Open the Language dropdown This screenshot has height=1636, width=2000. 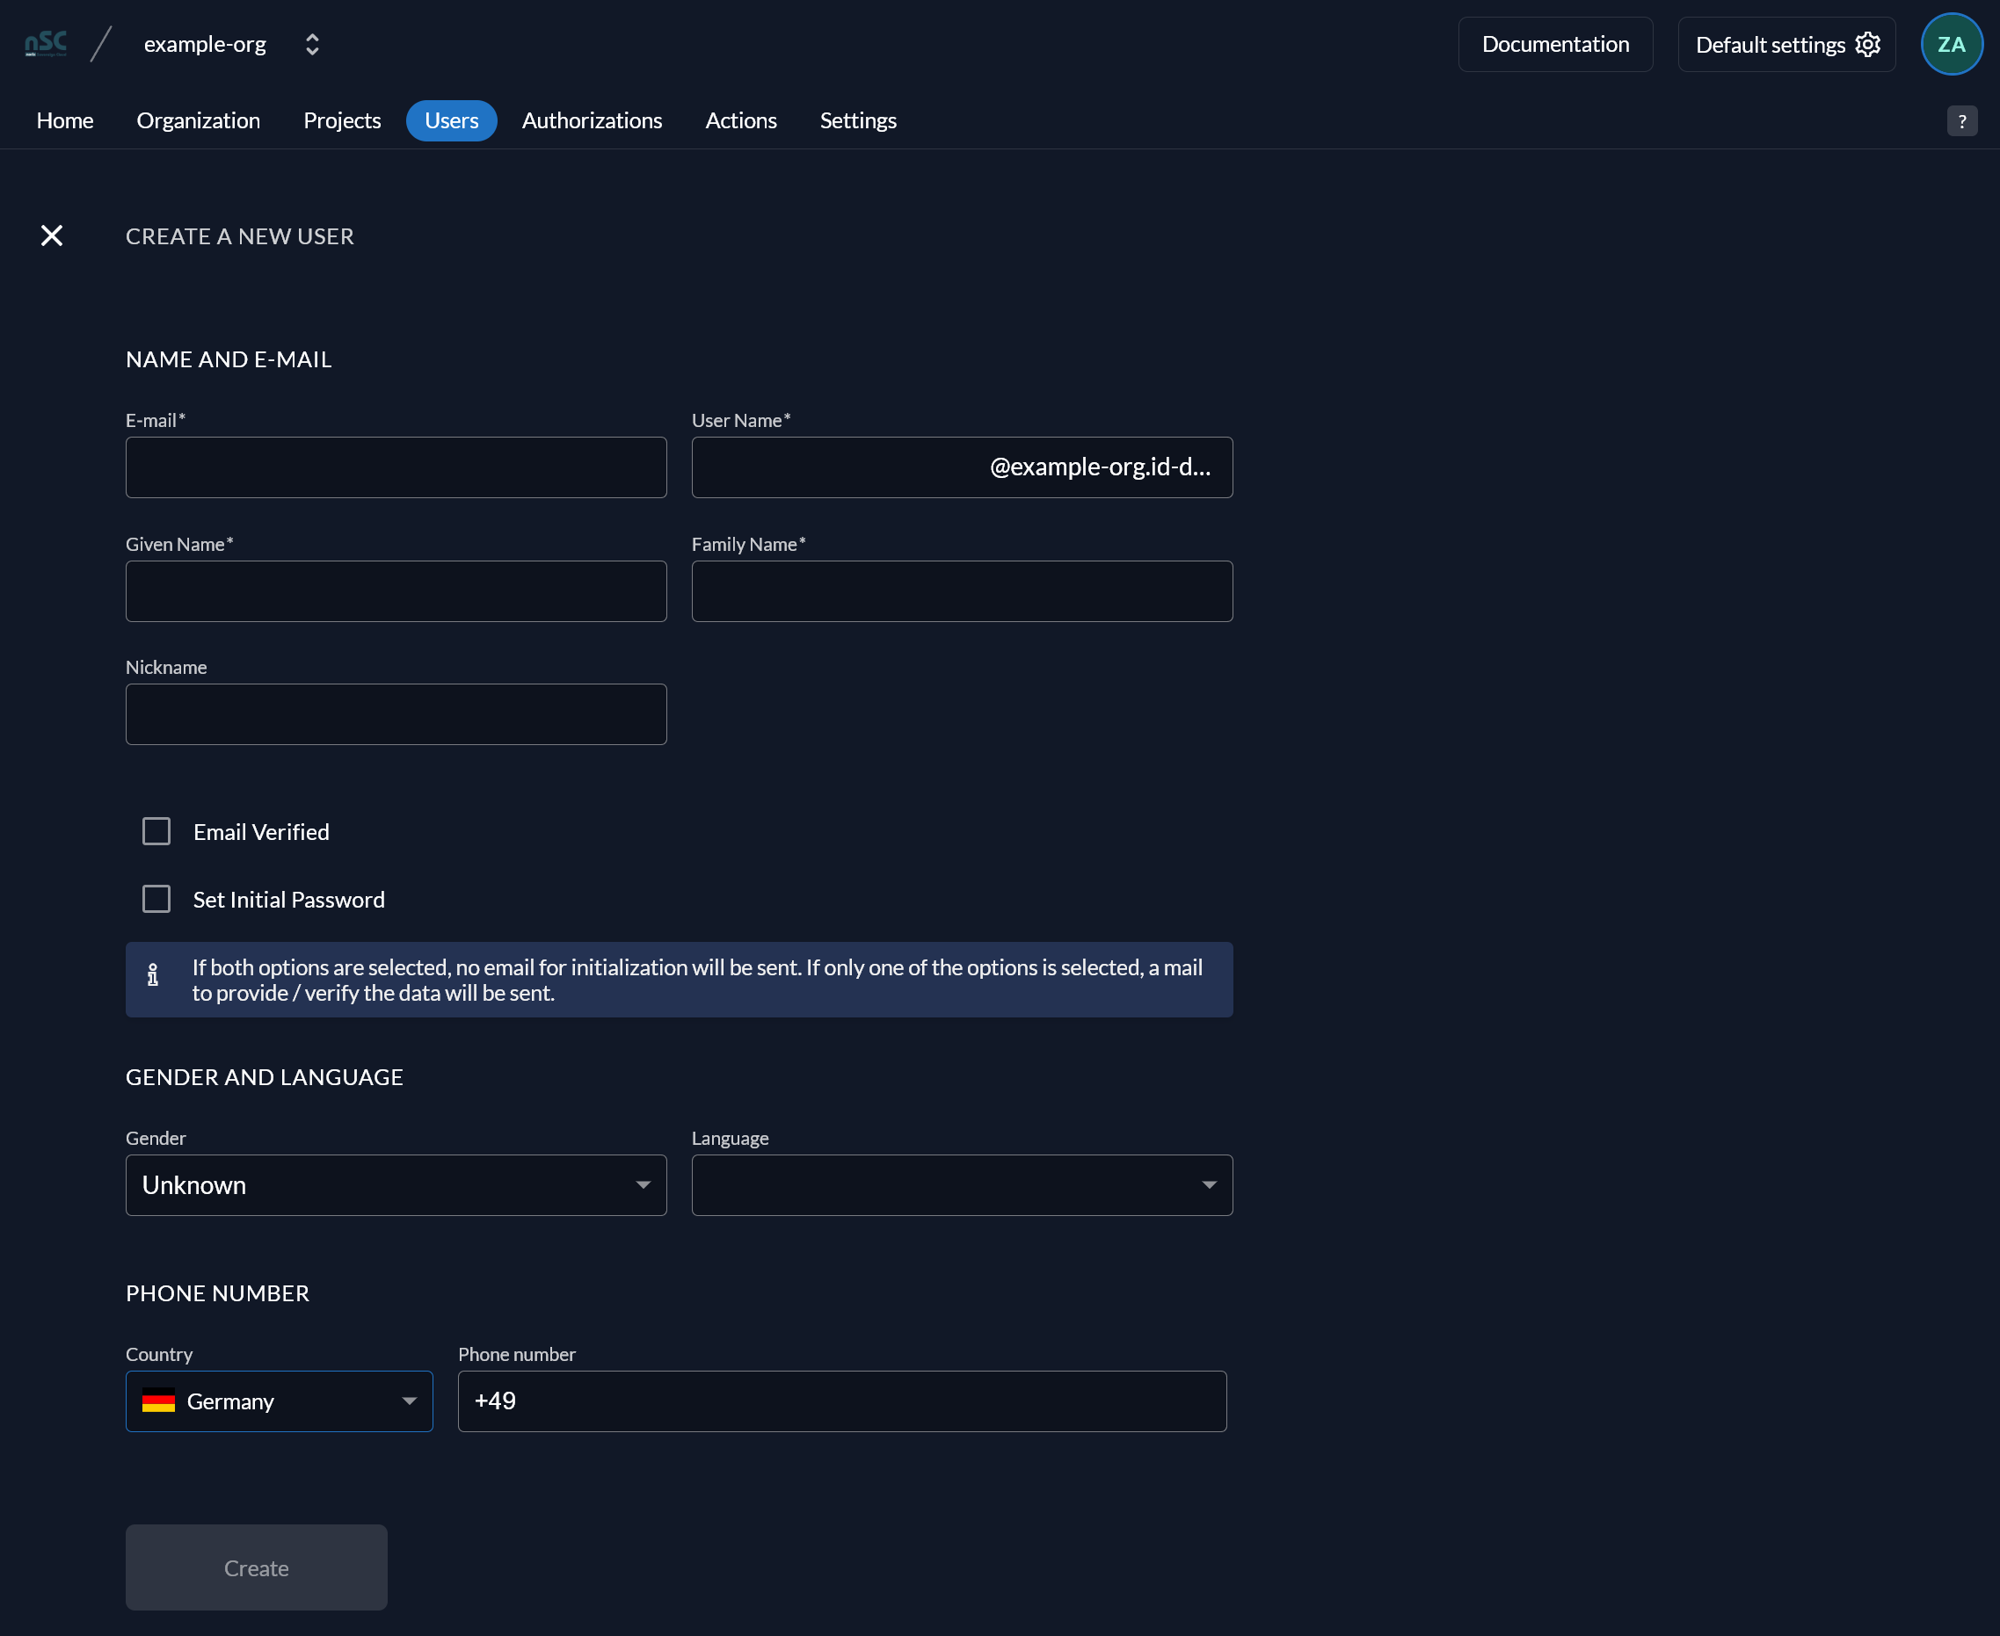[x=962, y=1185]
